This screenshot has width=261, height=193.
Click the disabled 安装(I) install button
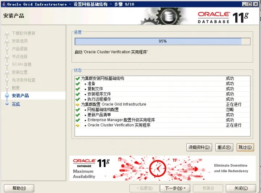208,188
